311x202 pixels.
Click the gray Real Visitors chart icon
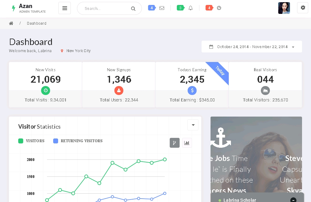click(x=265, y=90)
